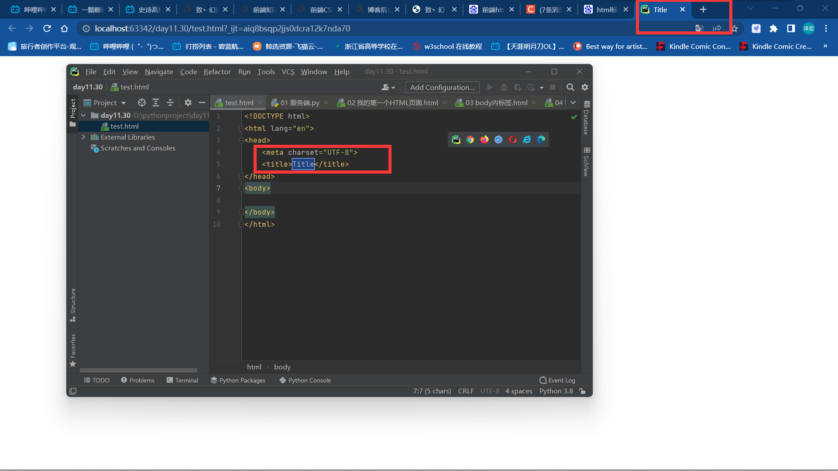This screenshot has width=838, height=471.
Task: Click Python 3.8 interpreter in status bar
Action: 556,391
